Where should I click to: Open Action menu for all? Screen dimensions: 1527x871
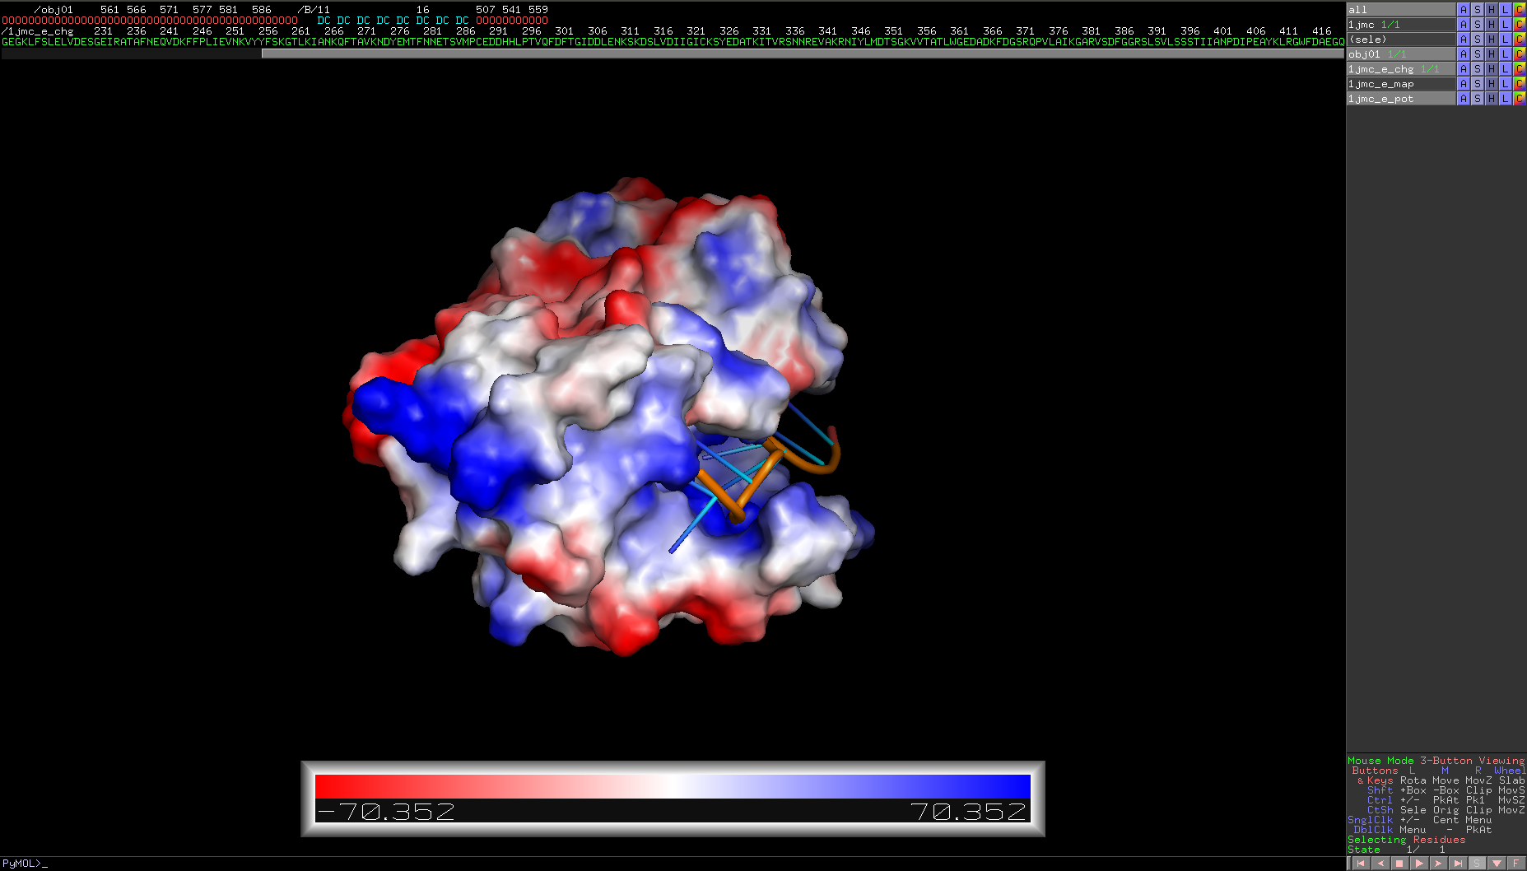click(x=1464, y=10)
